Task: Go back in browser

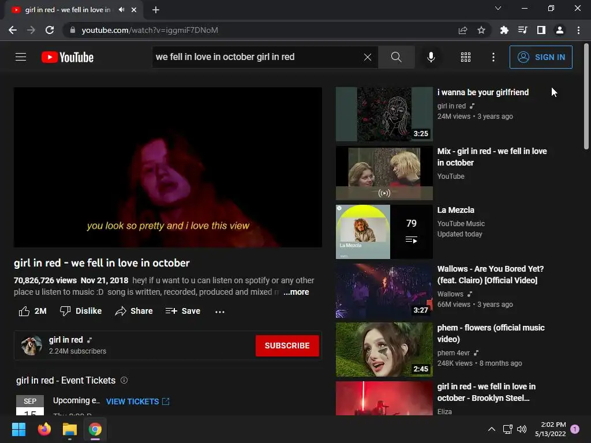Action: pyautogui.click(x=13, y=30)
